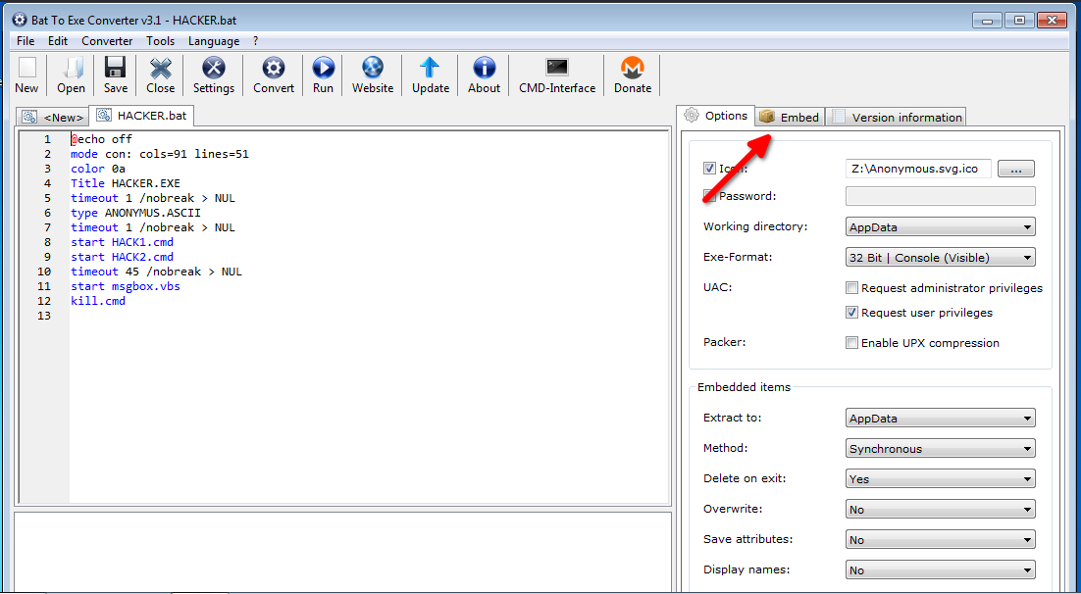Viewport: 1081px width, 594px height.
Task: Change the Delete on exit dropdown
Action: pos(941,479)
